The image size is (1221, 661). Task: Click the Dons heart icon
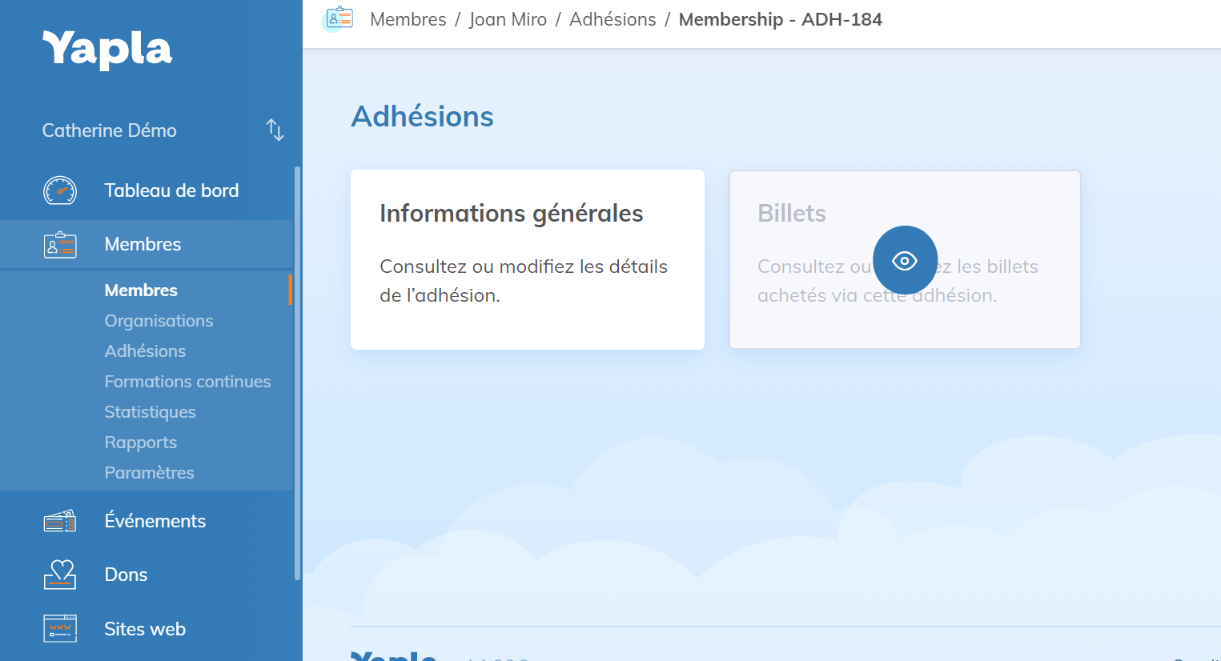click(x=60, y=575)
